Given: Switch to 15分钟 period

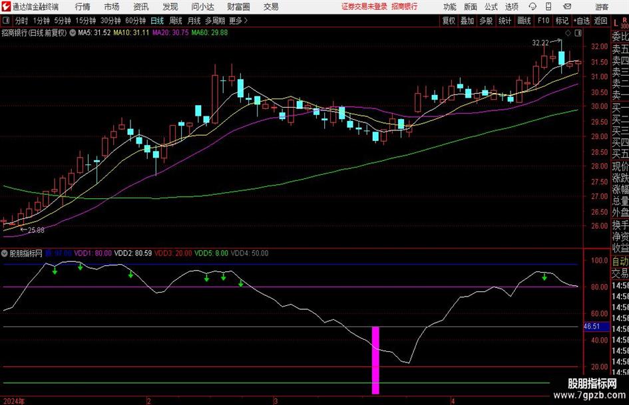Looking at the screenshot, I should tap(85, 21).
